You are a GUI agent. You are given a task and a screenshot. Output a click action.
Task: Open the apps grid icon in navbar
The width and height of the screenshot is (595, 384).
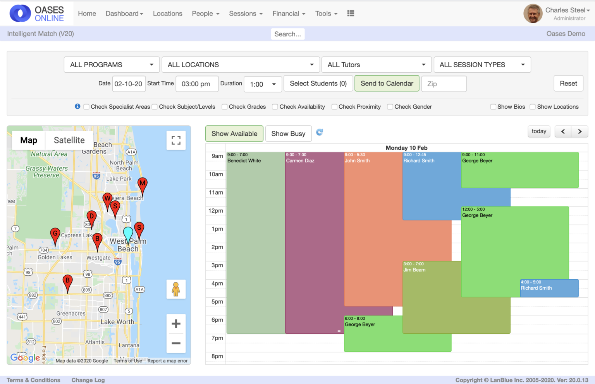coord(351,13)
